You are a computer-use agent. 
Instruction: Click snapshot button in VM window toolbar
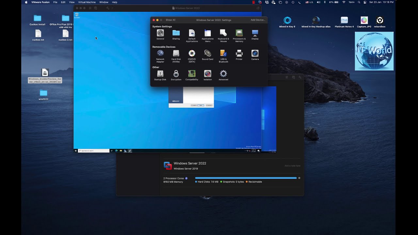pos(95,8)
